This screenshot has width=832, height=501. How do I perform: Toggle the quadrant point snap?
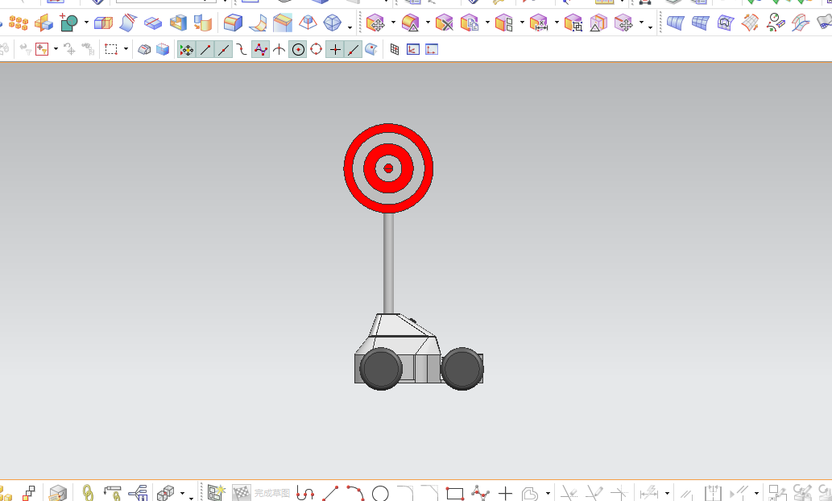point(317,49)
